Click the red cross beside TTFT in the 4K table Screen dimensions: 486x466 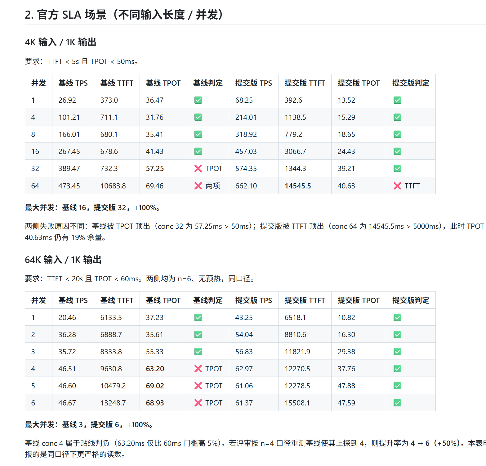(397, 186)
